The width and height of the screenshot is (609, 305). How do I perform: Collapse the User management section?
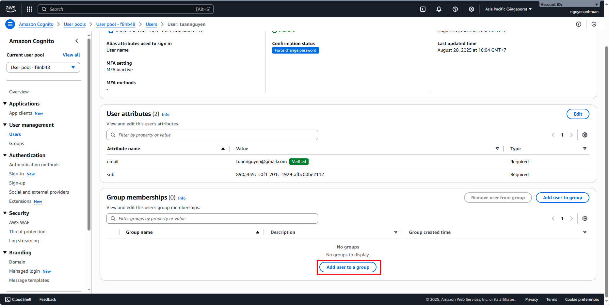[x=5, y=125]
